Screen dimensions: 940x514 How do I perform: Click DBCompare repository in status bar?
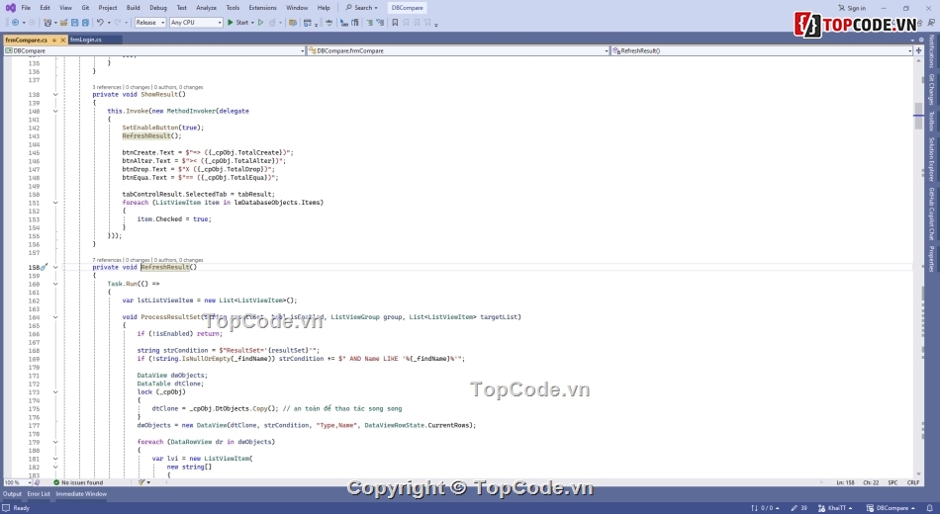tap(891, 508)
